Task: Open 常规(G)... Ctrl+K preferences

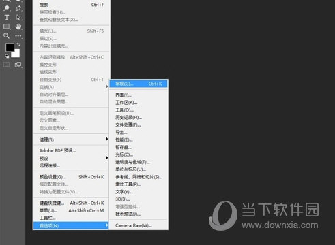Action: click(139, 84)
